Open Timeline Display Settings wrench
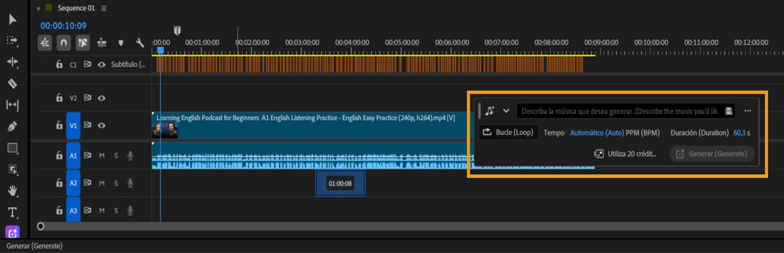This screenshot has height=253, width=784. pyautogui.click(x=140, y=43)
